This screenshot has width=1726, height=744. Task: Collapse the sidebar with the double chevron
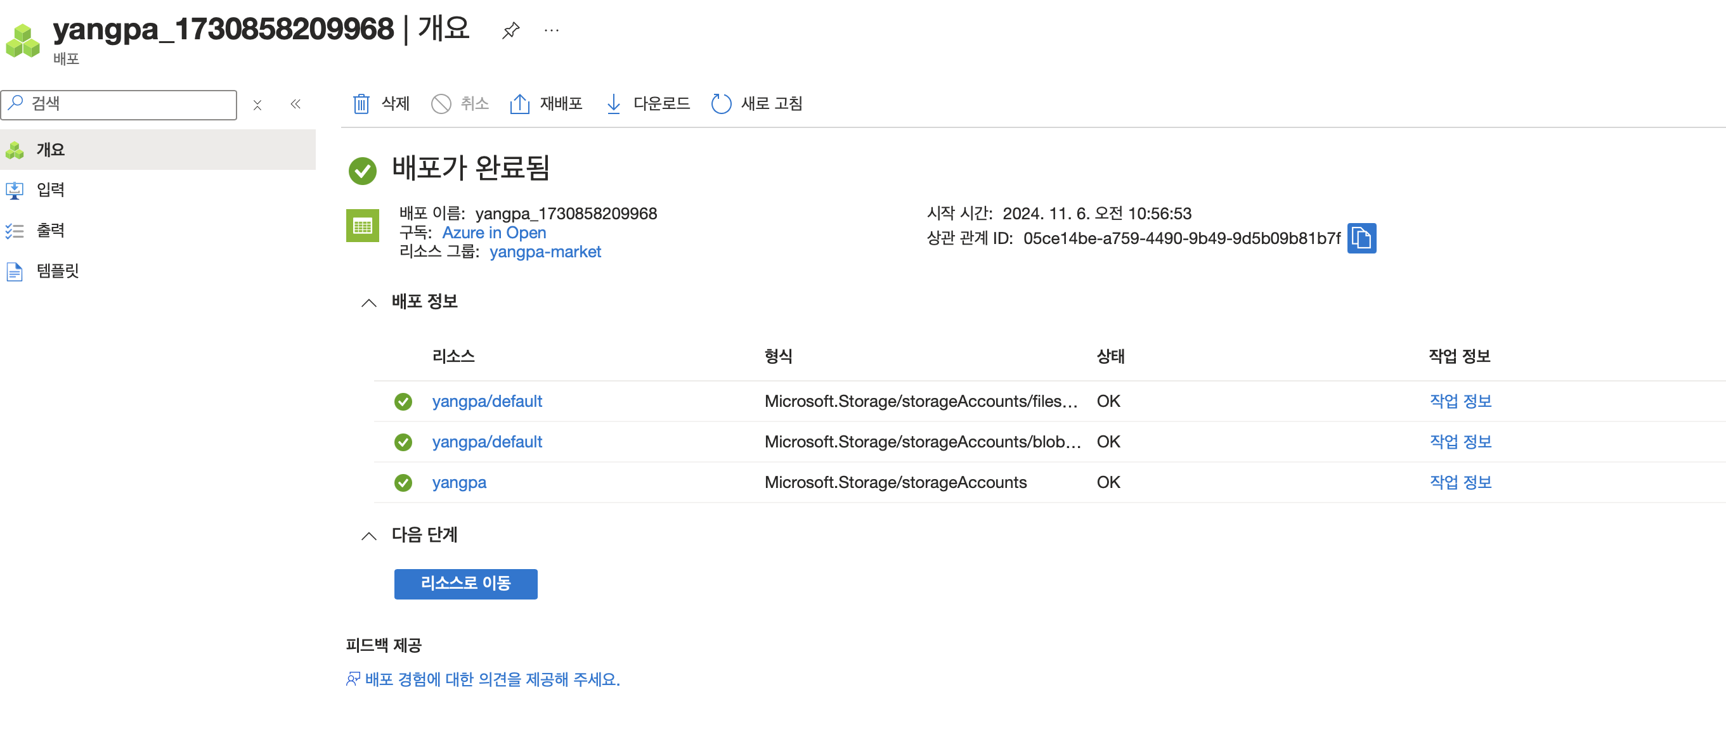(295, 104)
